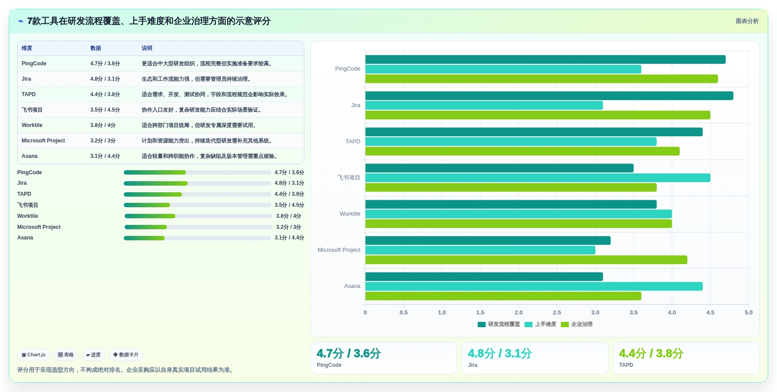
Task: Click table cell 3.2分 / 3分
Action: pos(103,141)
